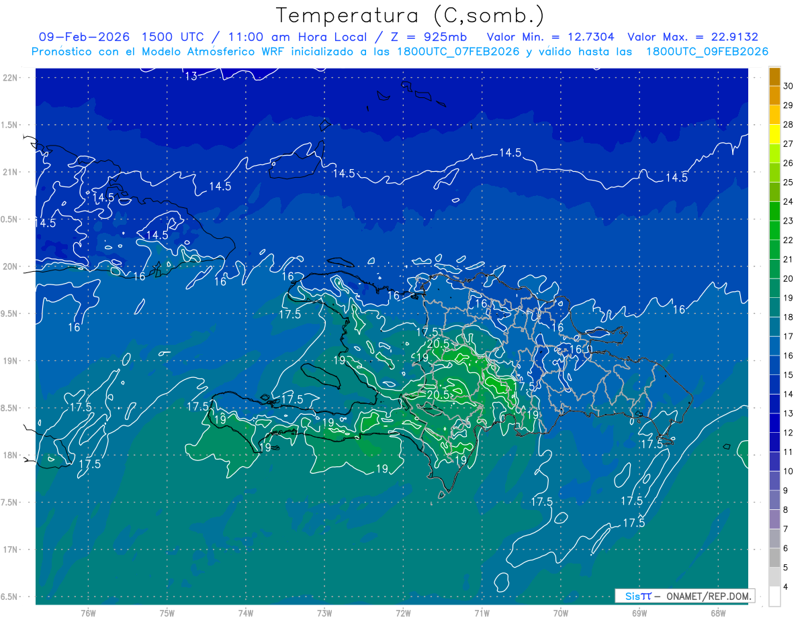Click the green swatch between 22 and 23
Image resolution: width=806 pixels, height=622 pixels.
[775, 231]
